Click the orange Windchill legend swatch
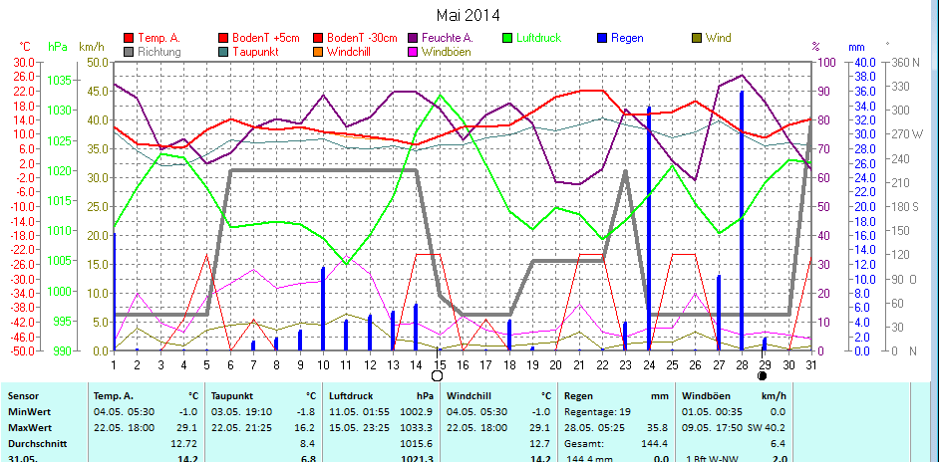Image resolution: width=939 pixels, height=462 pixels. [x=318, y=52]
